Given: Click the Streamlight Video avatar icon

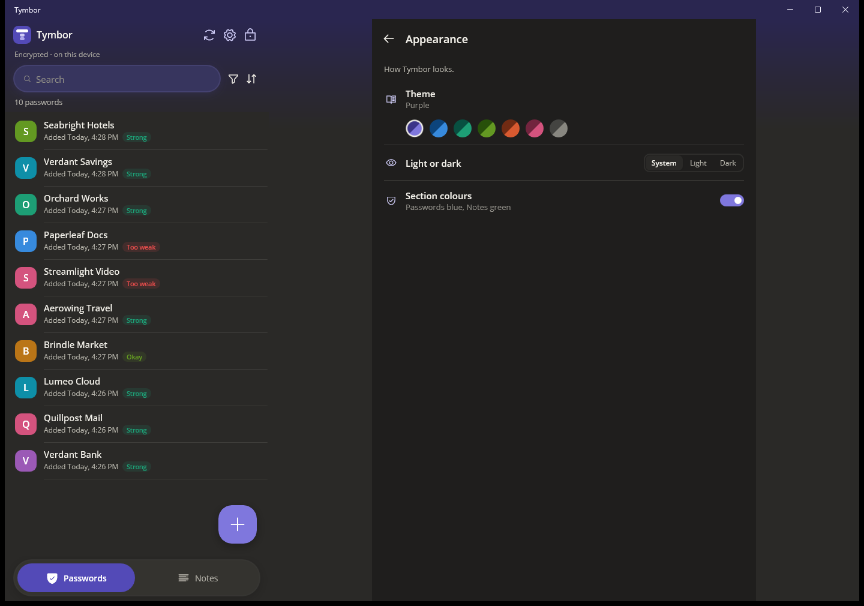Looking at the screenshot, I should tap(26, 278).
